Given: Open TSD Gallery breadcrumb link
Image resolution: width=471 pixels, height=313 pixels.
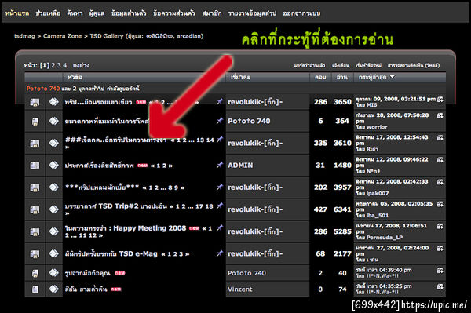Looking at the screenshot, I should click(107, 36).
